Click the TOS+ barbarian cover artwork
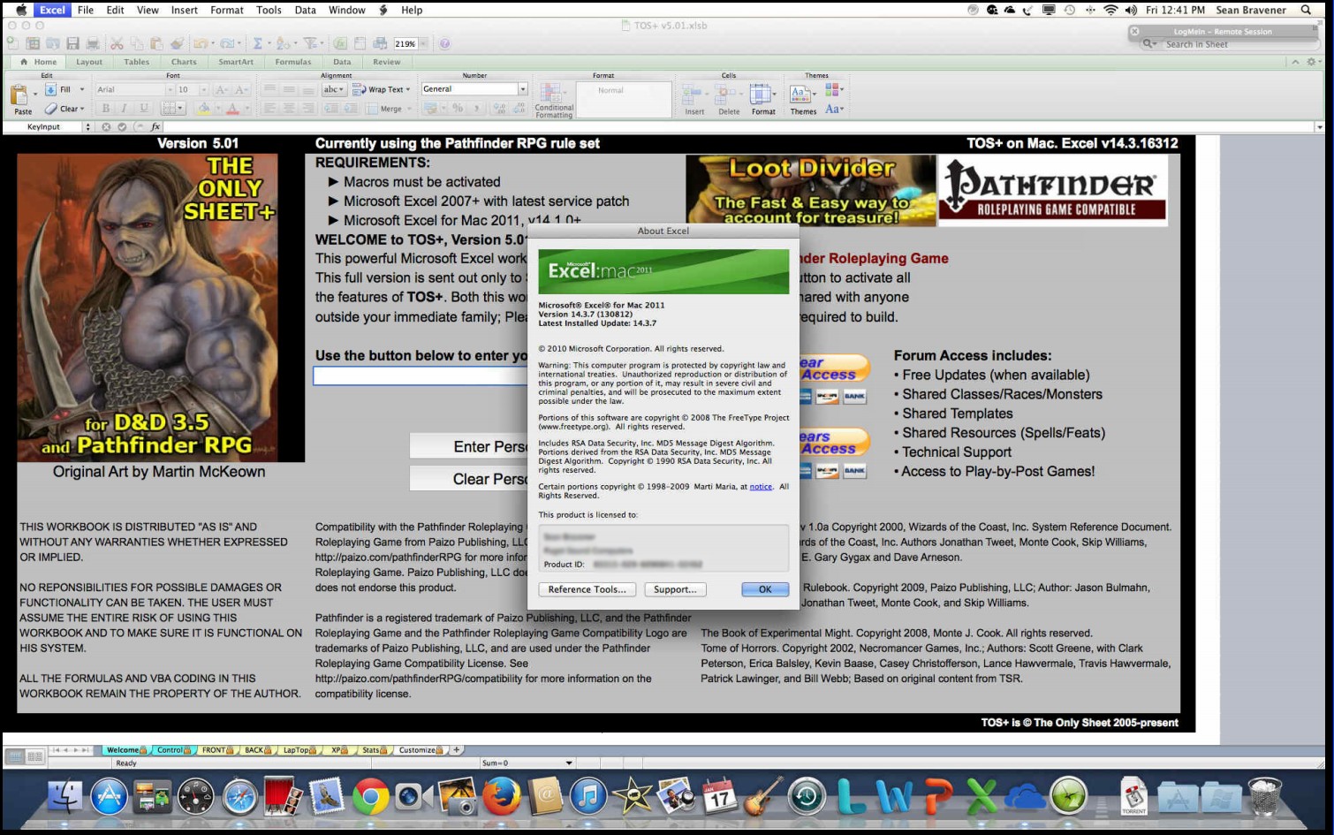 point(148,307)
